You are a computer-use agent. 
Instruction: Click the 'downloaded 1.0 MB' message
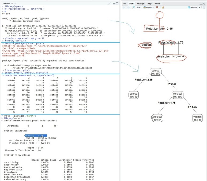[13, 56]
